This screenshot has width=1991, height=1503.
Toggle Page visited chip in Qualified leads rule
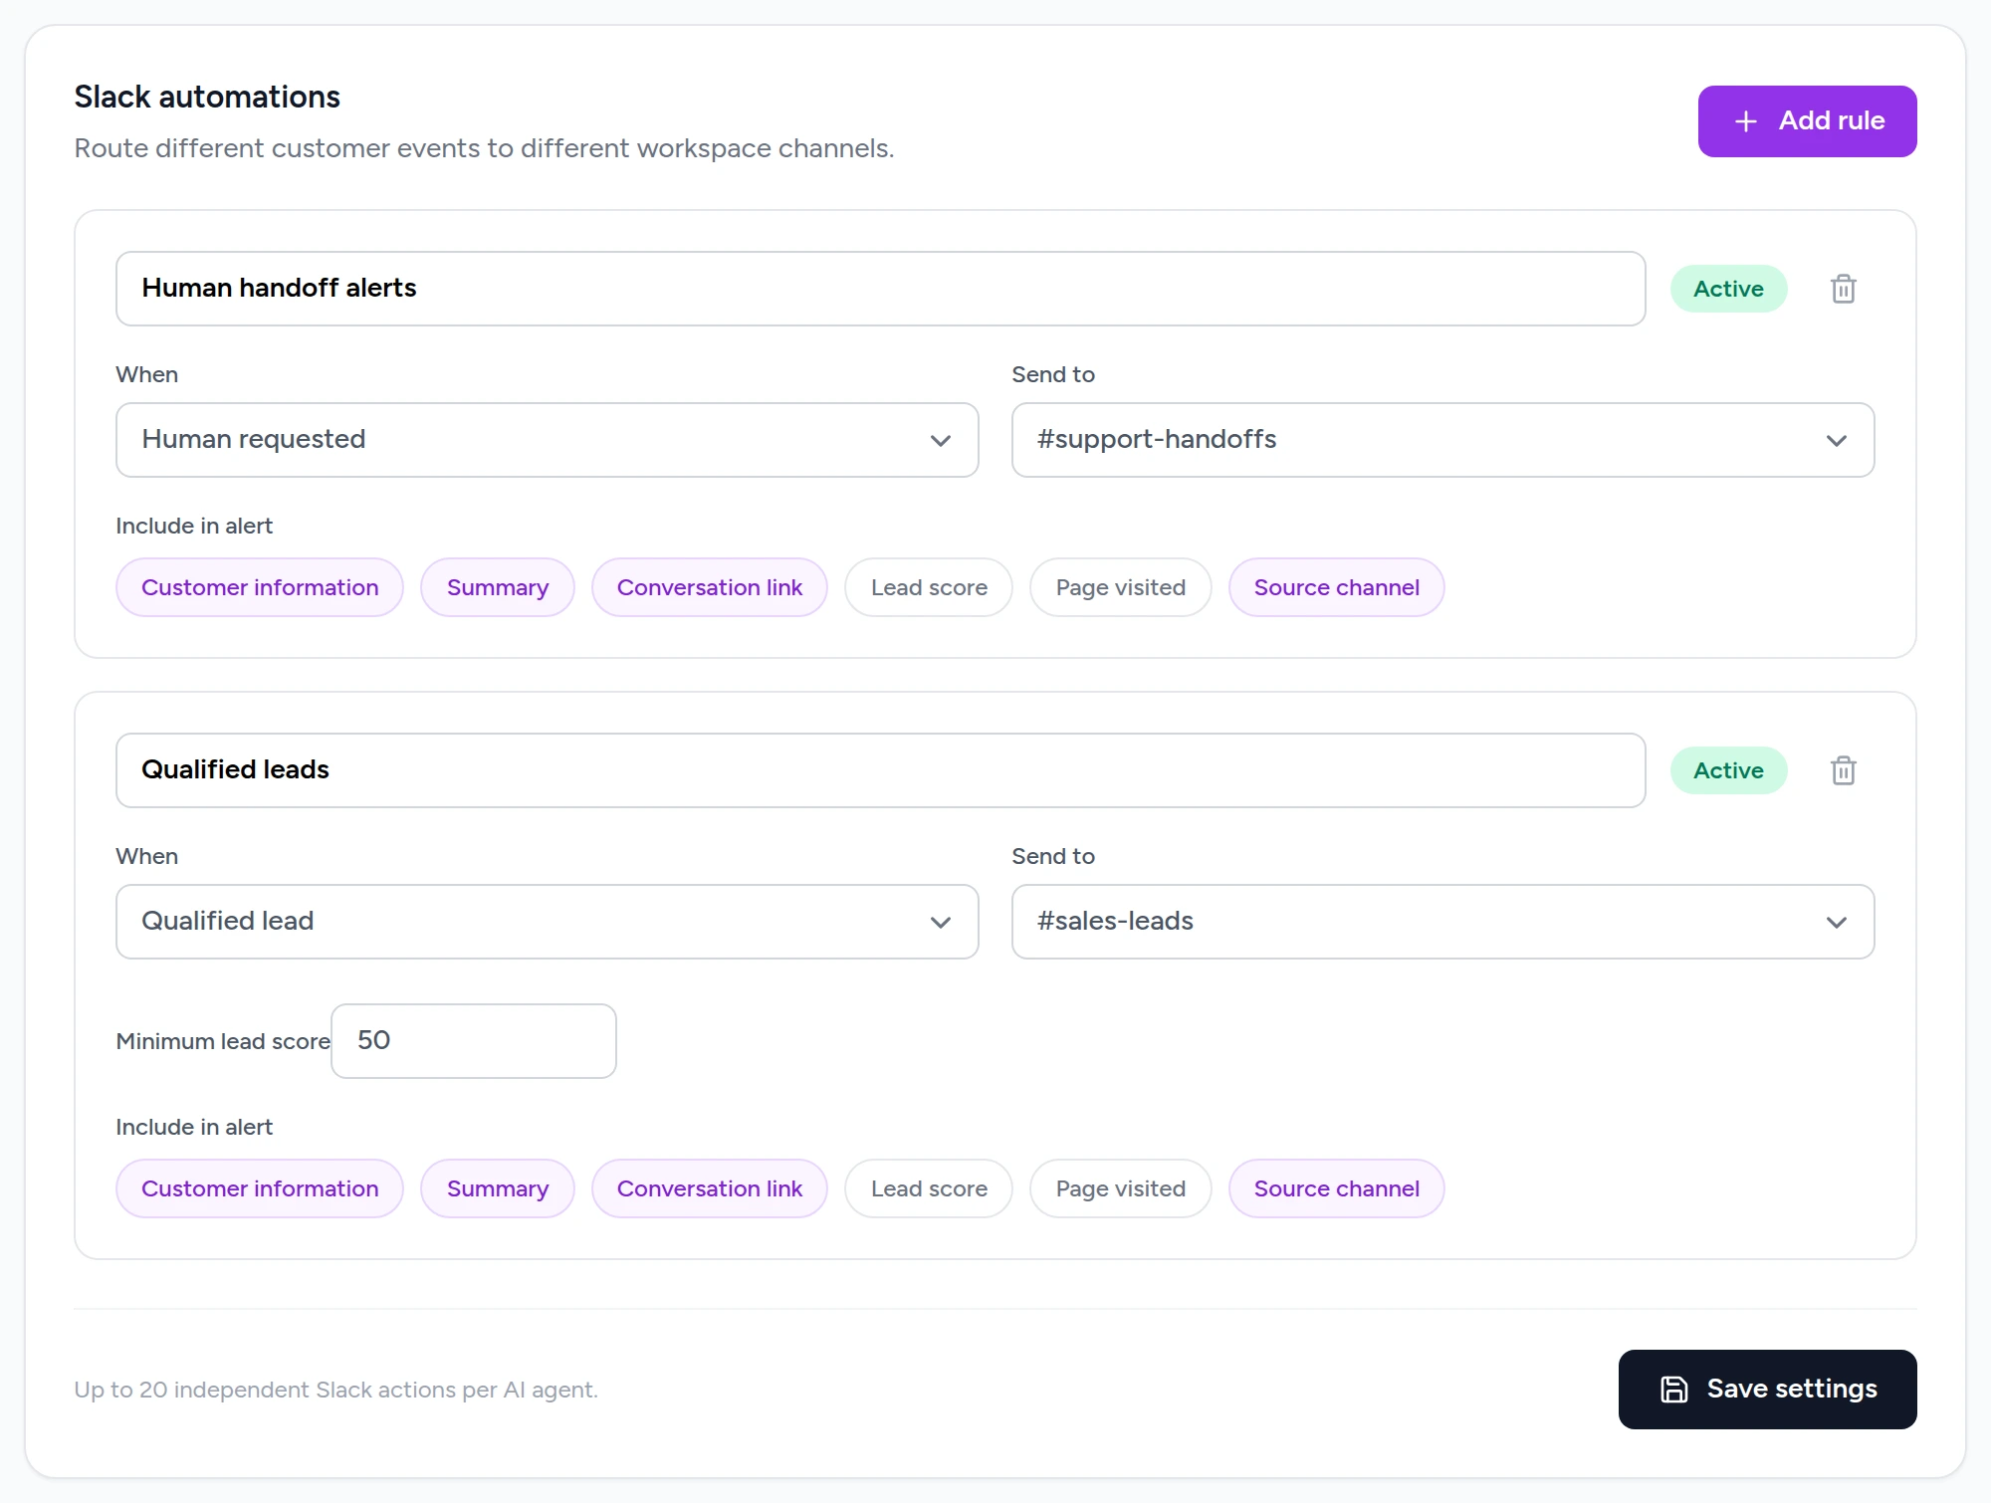1121,1188
